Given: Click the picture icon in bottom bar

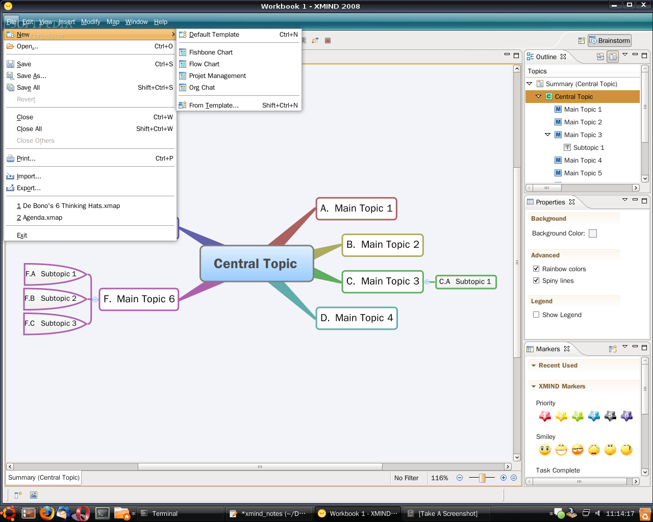Looking at the screenshot, I should (x=34, y=495).
